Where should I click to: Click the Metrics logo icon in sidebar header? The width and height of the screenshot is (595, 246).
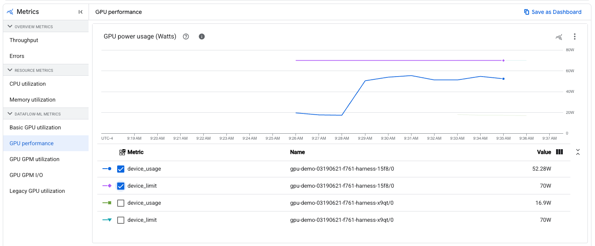[10, 12]
